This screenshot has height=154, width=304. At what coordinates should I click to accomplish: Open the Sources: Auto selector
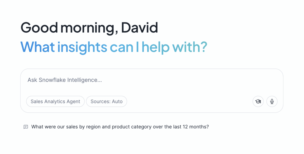(106, 101)
